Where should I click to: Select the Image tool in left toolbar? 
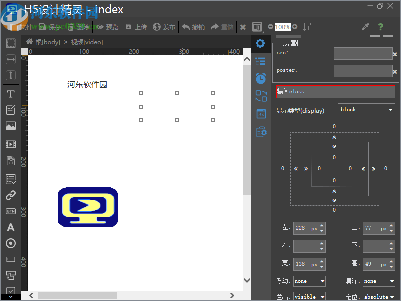[x=10, y=126]
